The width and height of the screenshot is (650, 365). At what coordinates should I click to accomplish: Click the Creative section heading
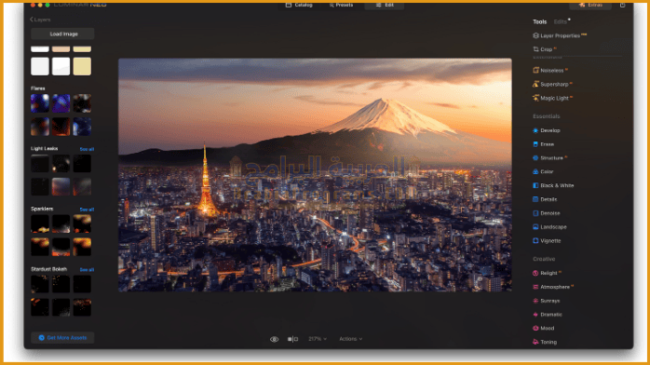point(544,259)
